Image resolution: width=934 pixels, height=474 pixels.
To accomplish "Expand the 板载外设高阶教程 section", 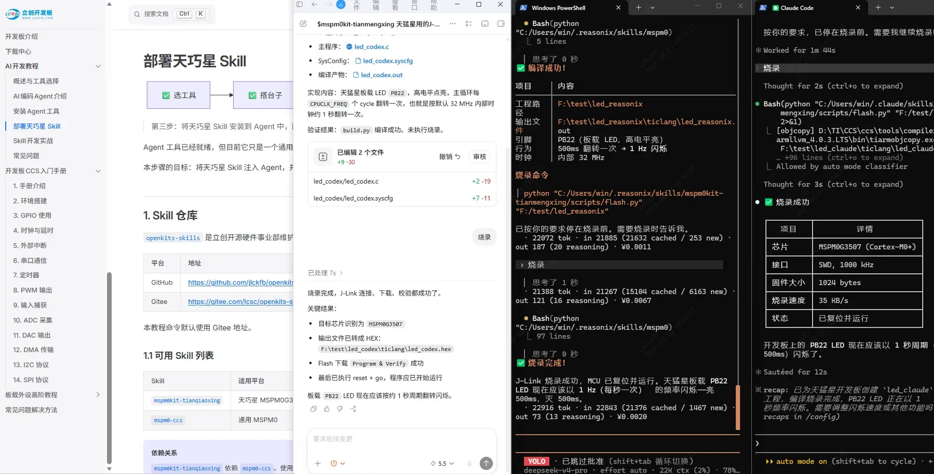I will point(98,395).
